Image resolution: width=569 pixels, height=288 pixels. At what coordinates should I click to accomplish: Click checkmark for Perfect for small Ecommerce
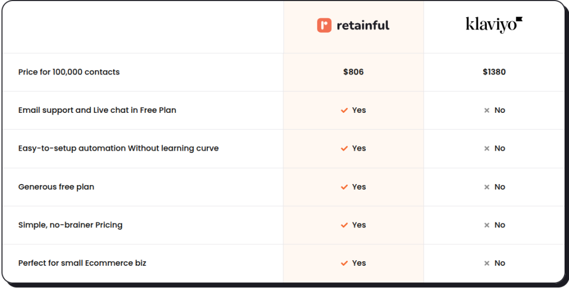345,264
